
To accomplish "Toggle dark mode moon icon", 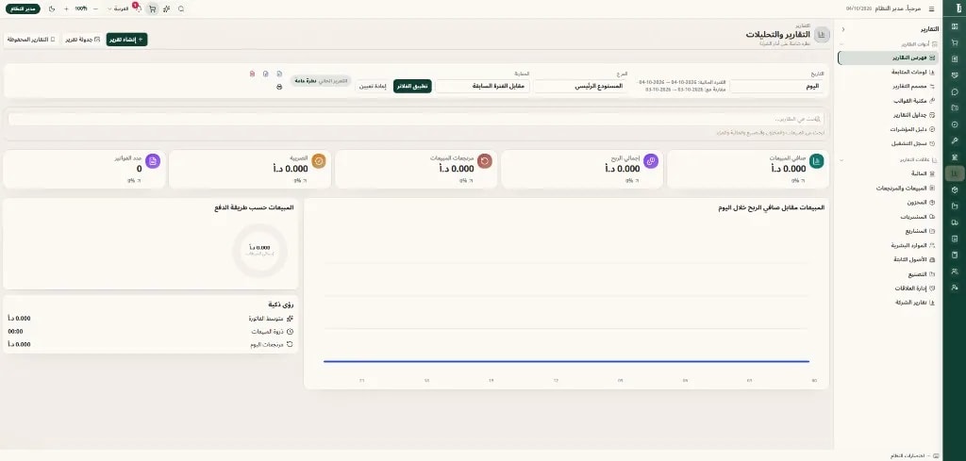I will pyautogui.click(x=52, y=9).
